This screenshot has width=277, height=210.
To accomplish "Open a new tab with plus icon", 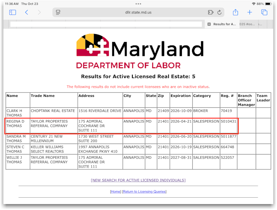I will 250,12.
